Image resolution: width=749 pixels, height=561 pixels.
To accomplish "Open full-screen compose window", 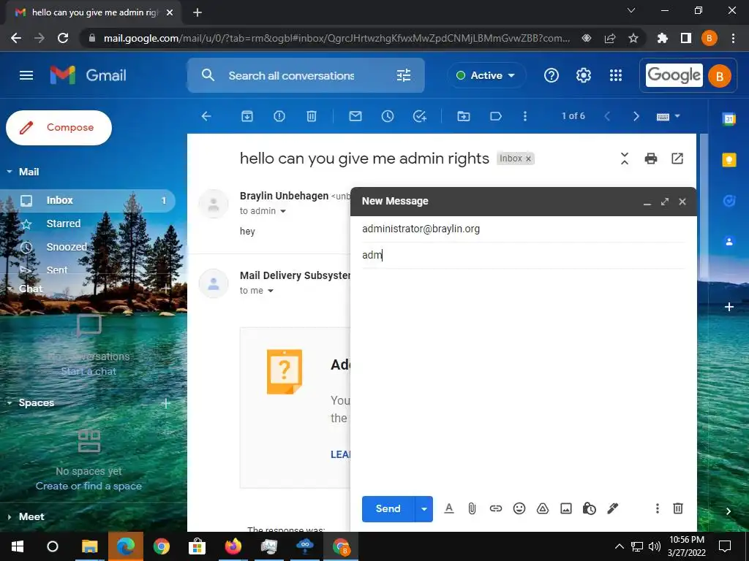I will click(x=664, y=202).
